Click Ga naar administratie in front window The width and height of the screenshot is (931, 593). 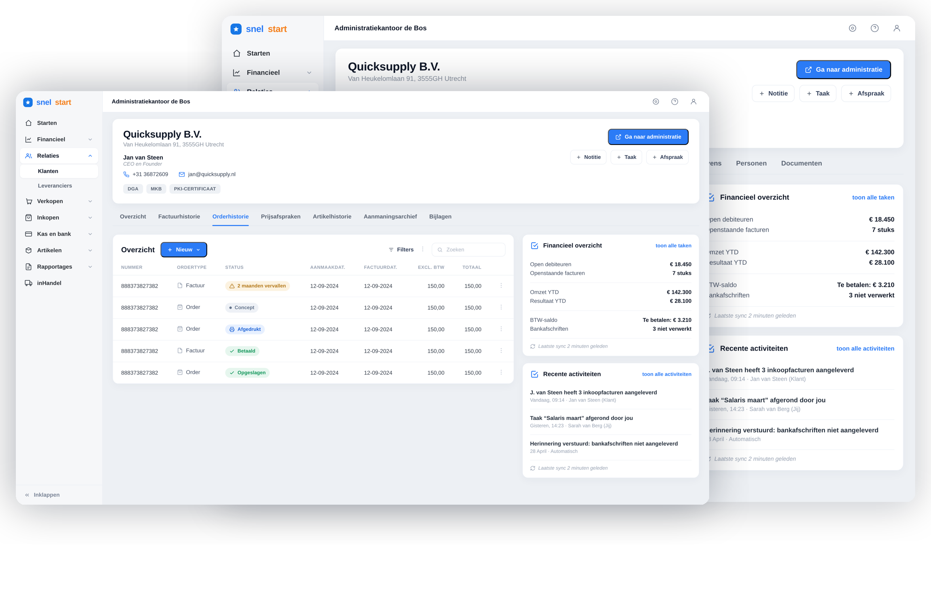point(648,137)
